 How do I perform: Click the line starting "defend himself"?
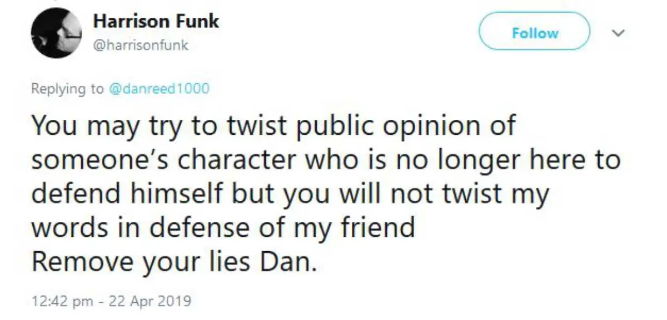pos(290,194)
